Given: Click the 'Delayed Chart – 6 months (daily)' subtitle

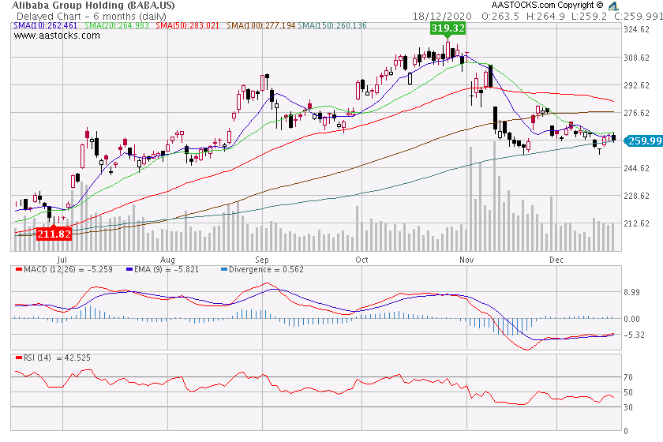Looking at the screenshot, I should click(92, 17).
